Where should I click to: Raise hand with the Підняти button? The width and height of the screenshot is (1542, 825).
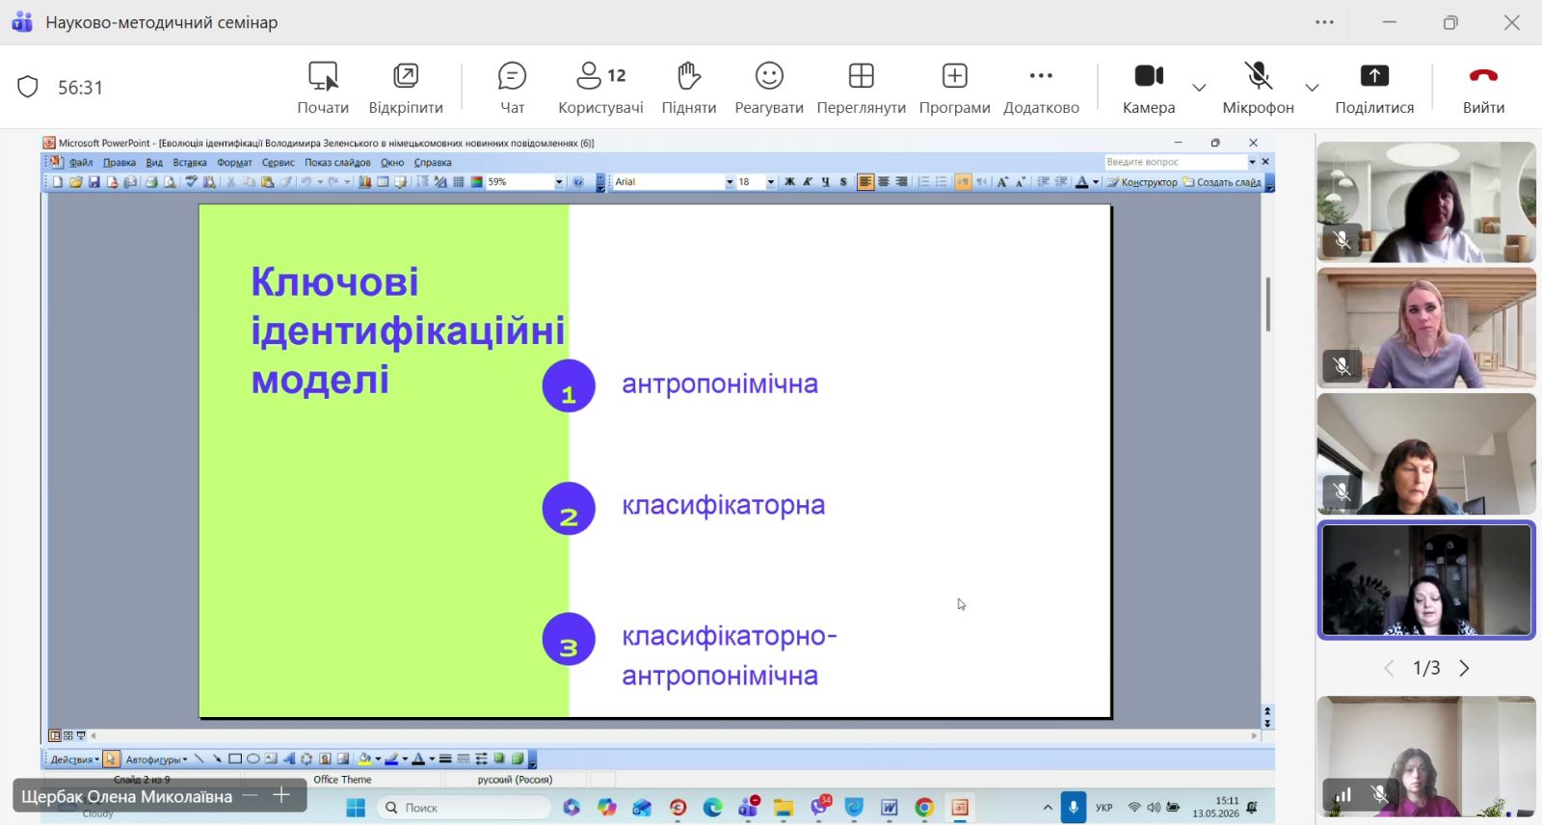coord(688,88)
